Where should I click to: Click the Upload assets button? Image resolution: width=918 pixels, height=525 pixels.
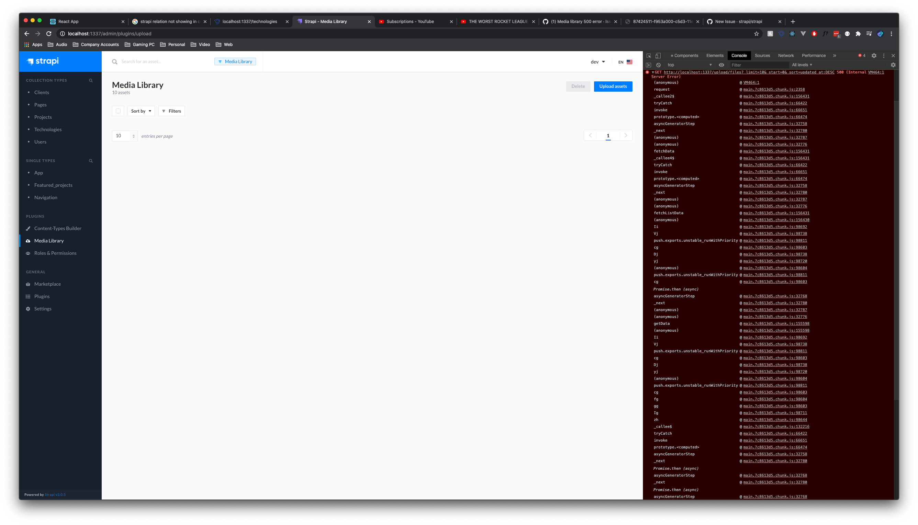click(x=613, y=86)
